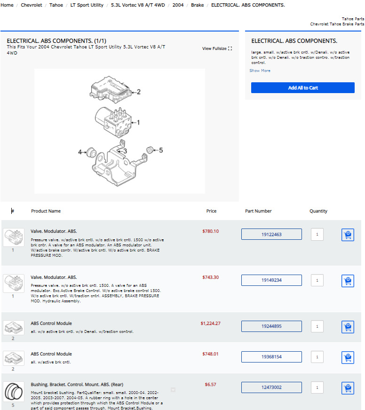Screen dimensions: 365x410
Task: Add part 19122463 to cart via cart icon
Action: tap(348, 235)
